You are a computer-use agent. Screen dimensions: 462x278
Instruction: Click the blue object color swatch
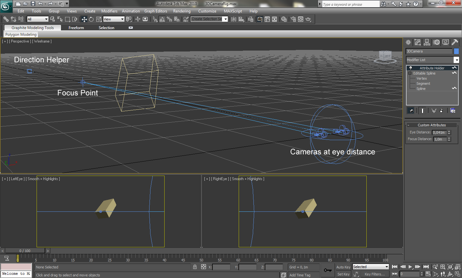point(456,51)
